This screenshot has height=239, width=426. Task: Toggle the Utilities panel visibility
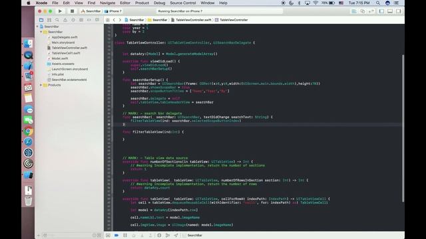pyautogui.click(x=399, y=11)
